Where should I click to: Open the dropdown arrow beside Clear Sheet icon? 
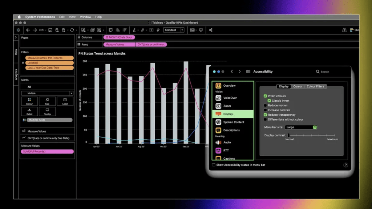coord(103,30)
